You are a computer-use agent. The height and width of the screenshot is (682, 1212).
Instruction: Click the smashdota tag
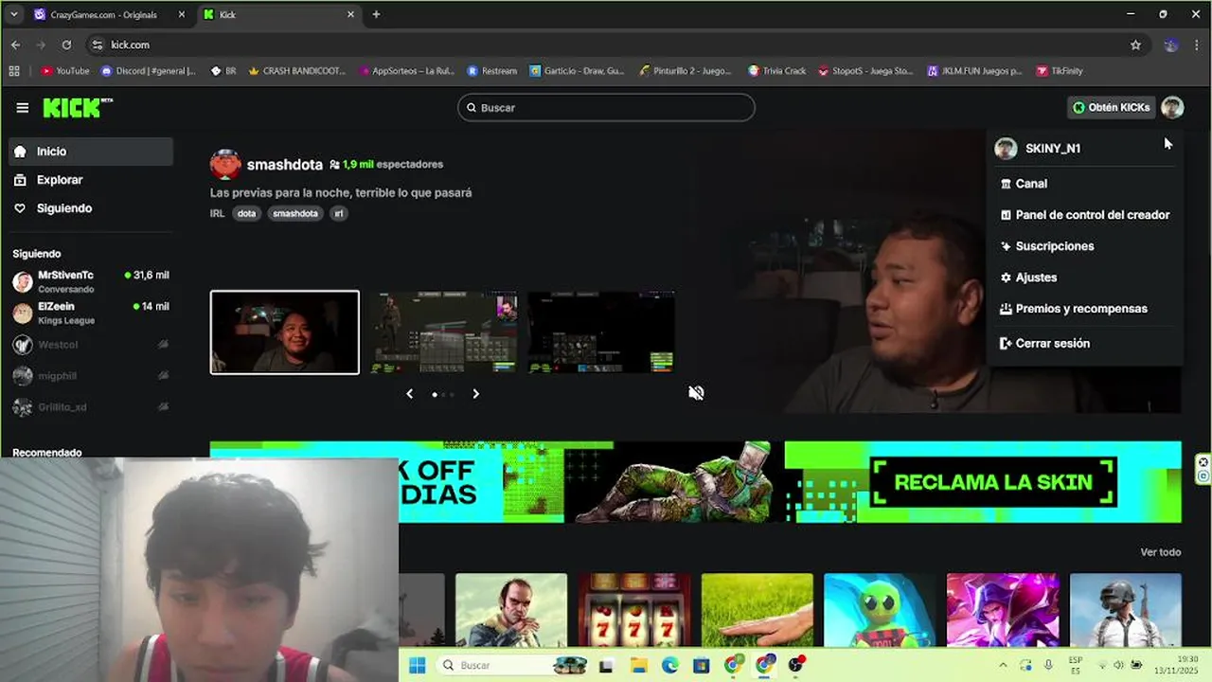point(295,214)
